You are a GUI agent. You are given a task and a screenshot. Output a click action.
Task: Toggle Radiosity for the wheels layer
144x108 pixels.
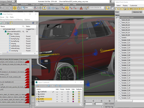tap(79, 101)
